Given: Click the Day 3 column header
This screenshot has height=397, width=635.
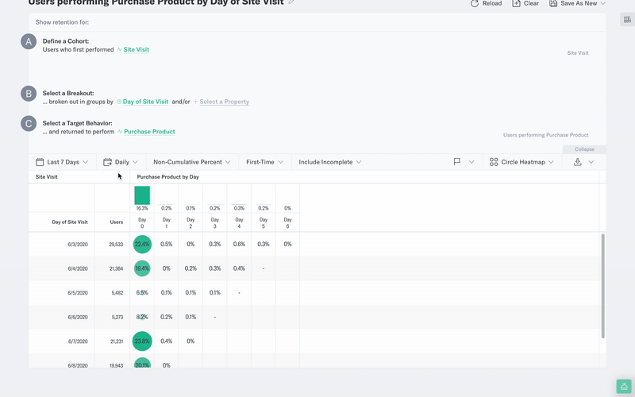Looking at the screenshot, I should pyautogui.click(x=214, y=223).
